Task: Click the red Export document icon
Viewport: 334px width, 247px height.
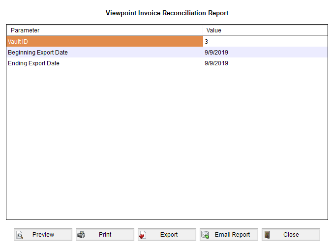Action: pyautogui.click(x=143, y=235)
